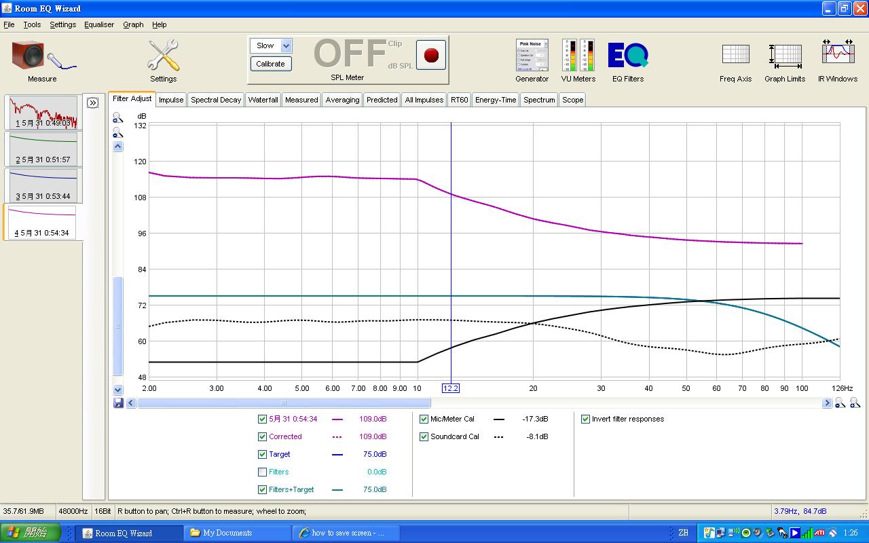Select measurement 1 thumbnail 5月 31 0:49:03
The width and height of the screenshot is (869, 543).
point(43,112)
